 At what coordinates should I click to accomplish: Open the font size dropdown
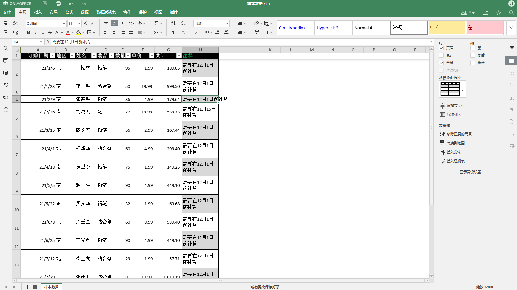point(79,24)
